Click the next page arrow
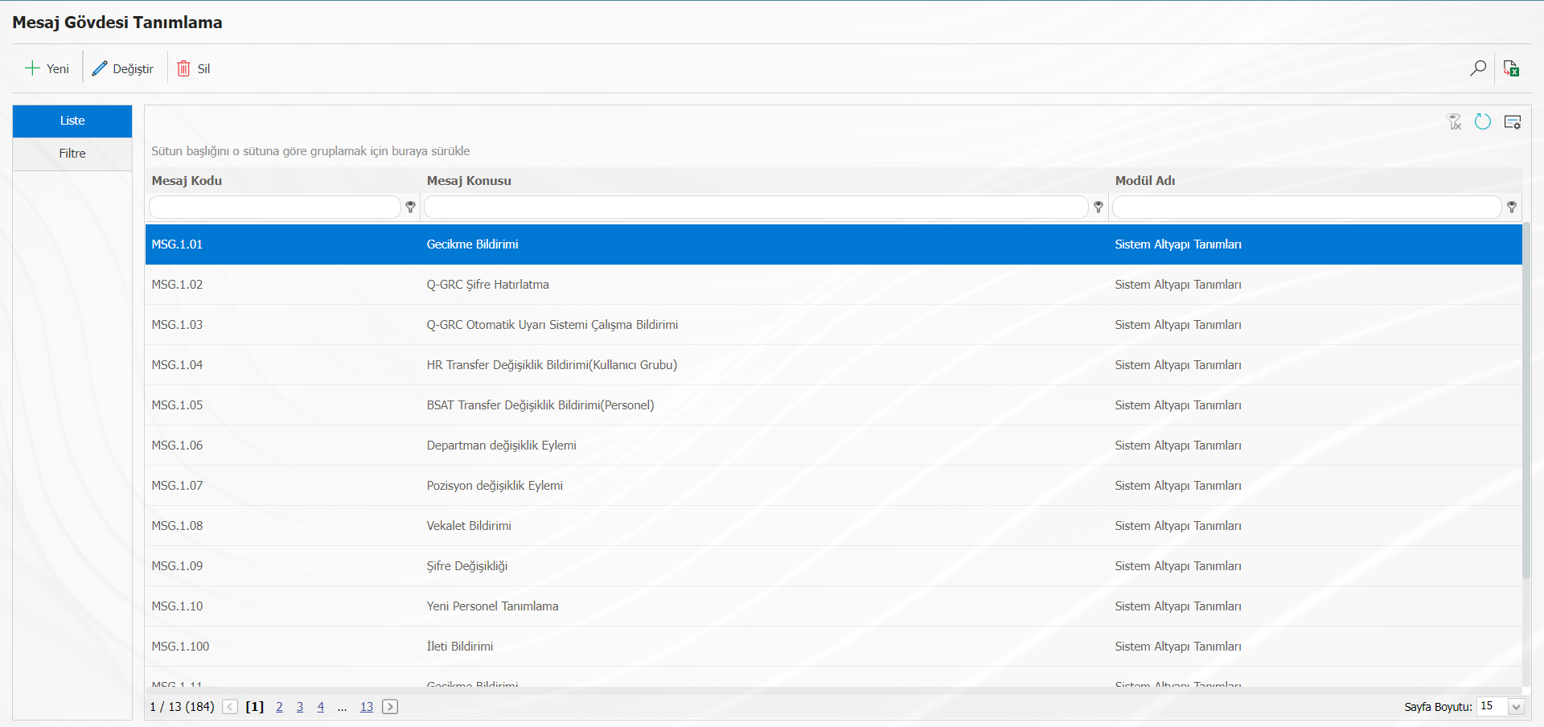Screen dimensions: 1544x727 tap(390, 707)
